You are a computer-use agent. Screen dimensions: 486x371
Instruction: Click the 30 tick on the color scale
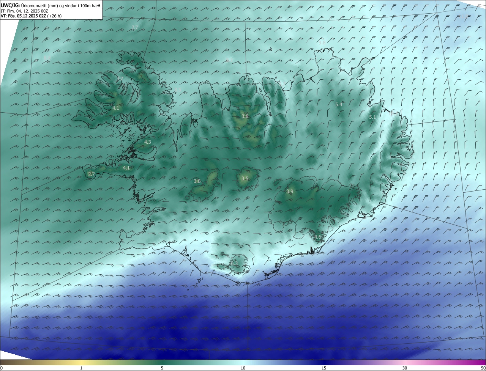tap(405, 368)
